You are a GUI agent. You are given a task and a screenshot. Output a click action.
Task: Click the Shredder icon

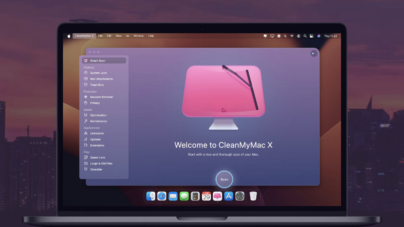click(86, 169)
